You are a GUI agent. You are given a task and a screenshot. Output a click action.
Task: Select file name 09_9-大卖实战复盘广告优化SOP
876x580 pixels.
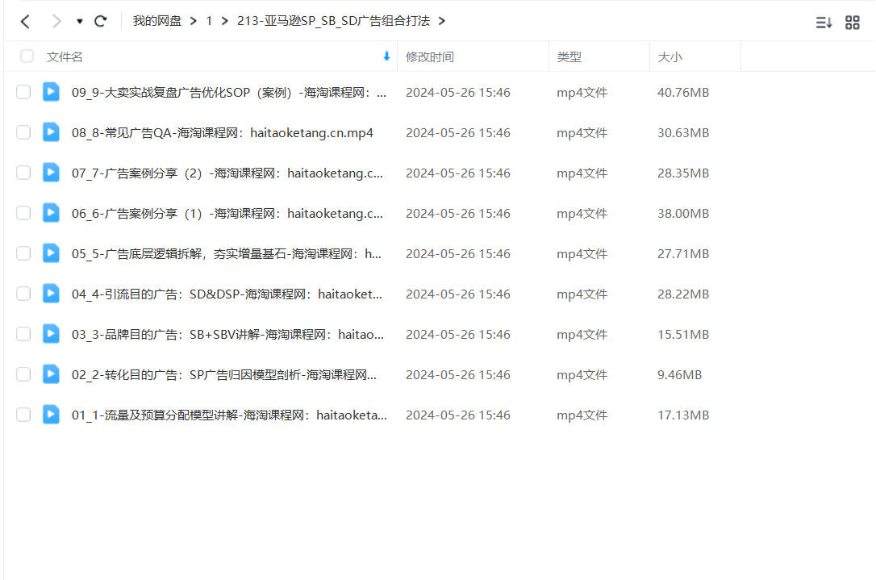click(229, 93)
